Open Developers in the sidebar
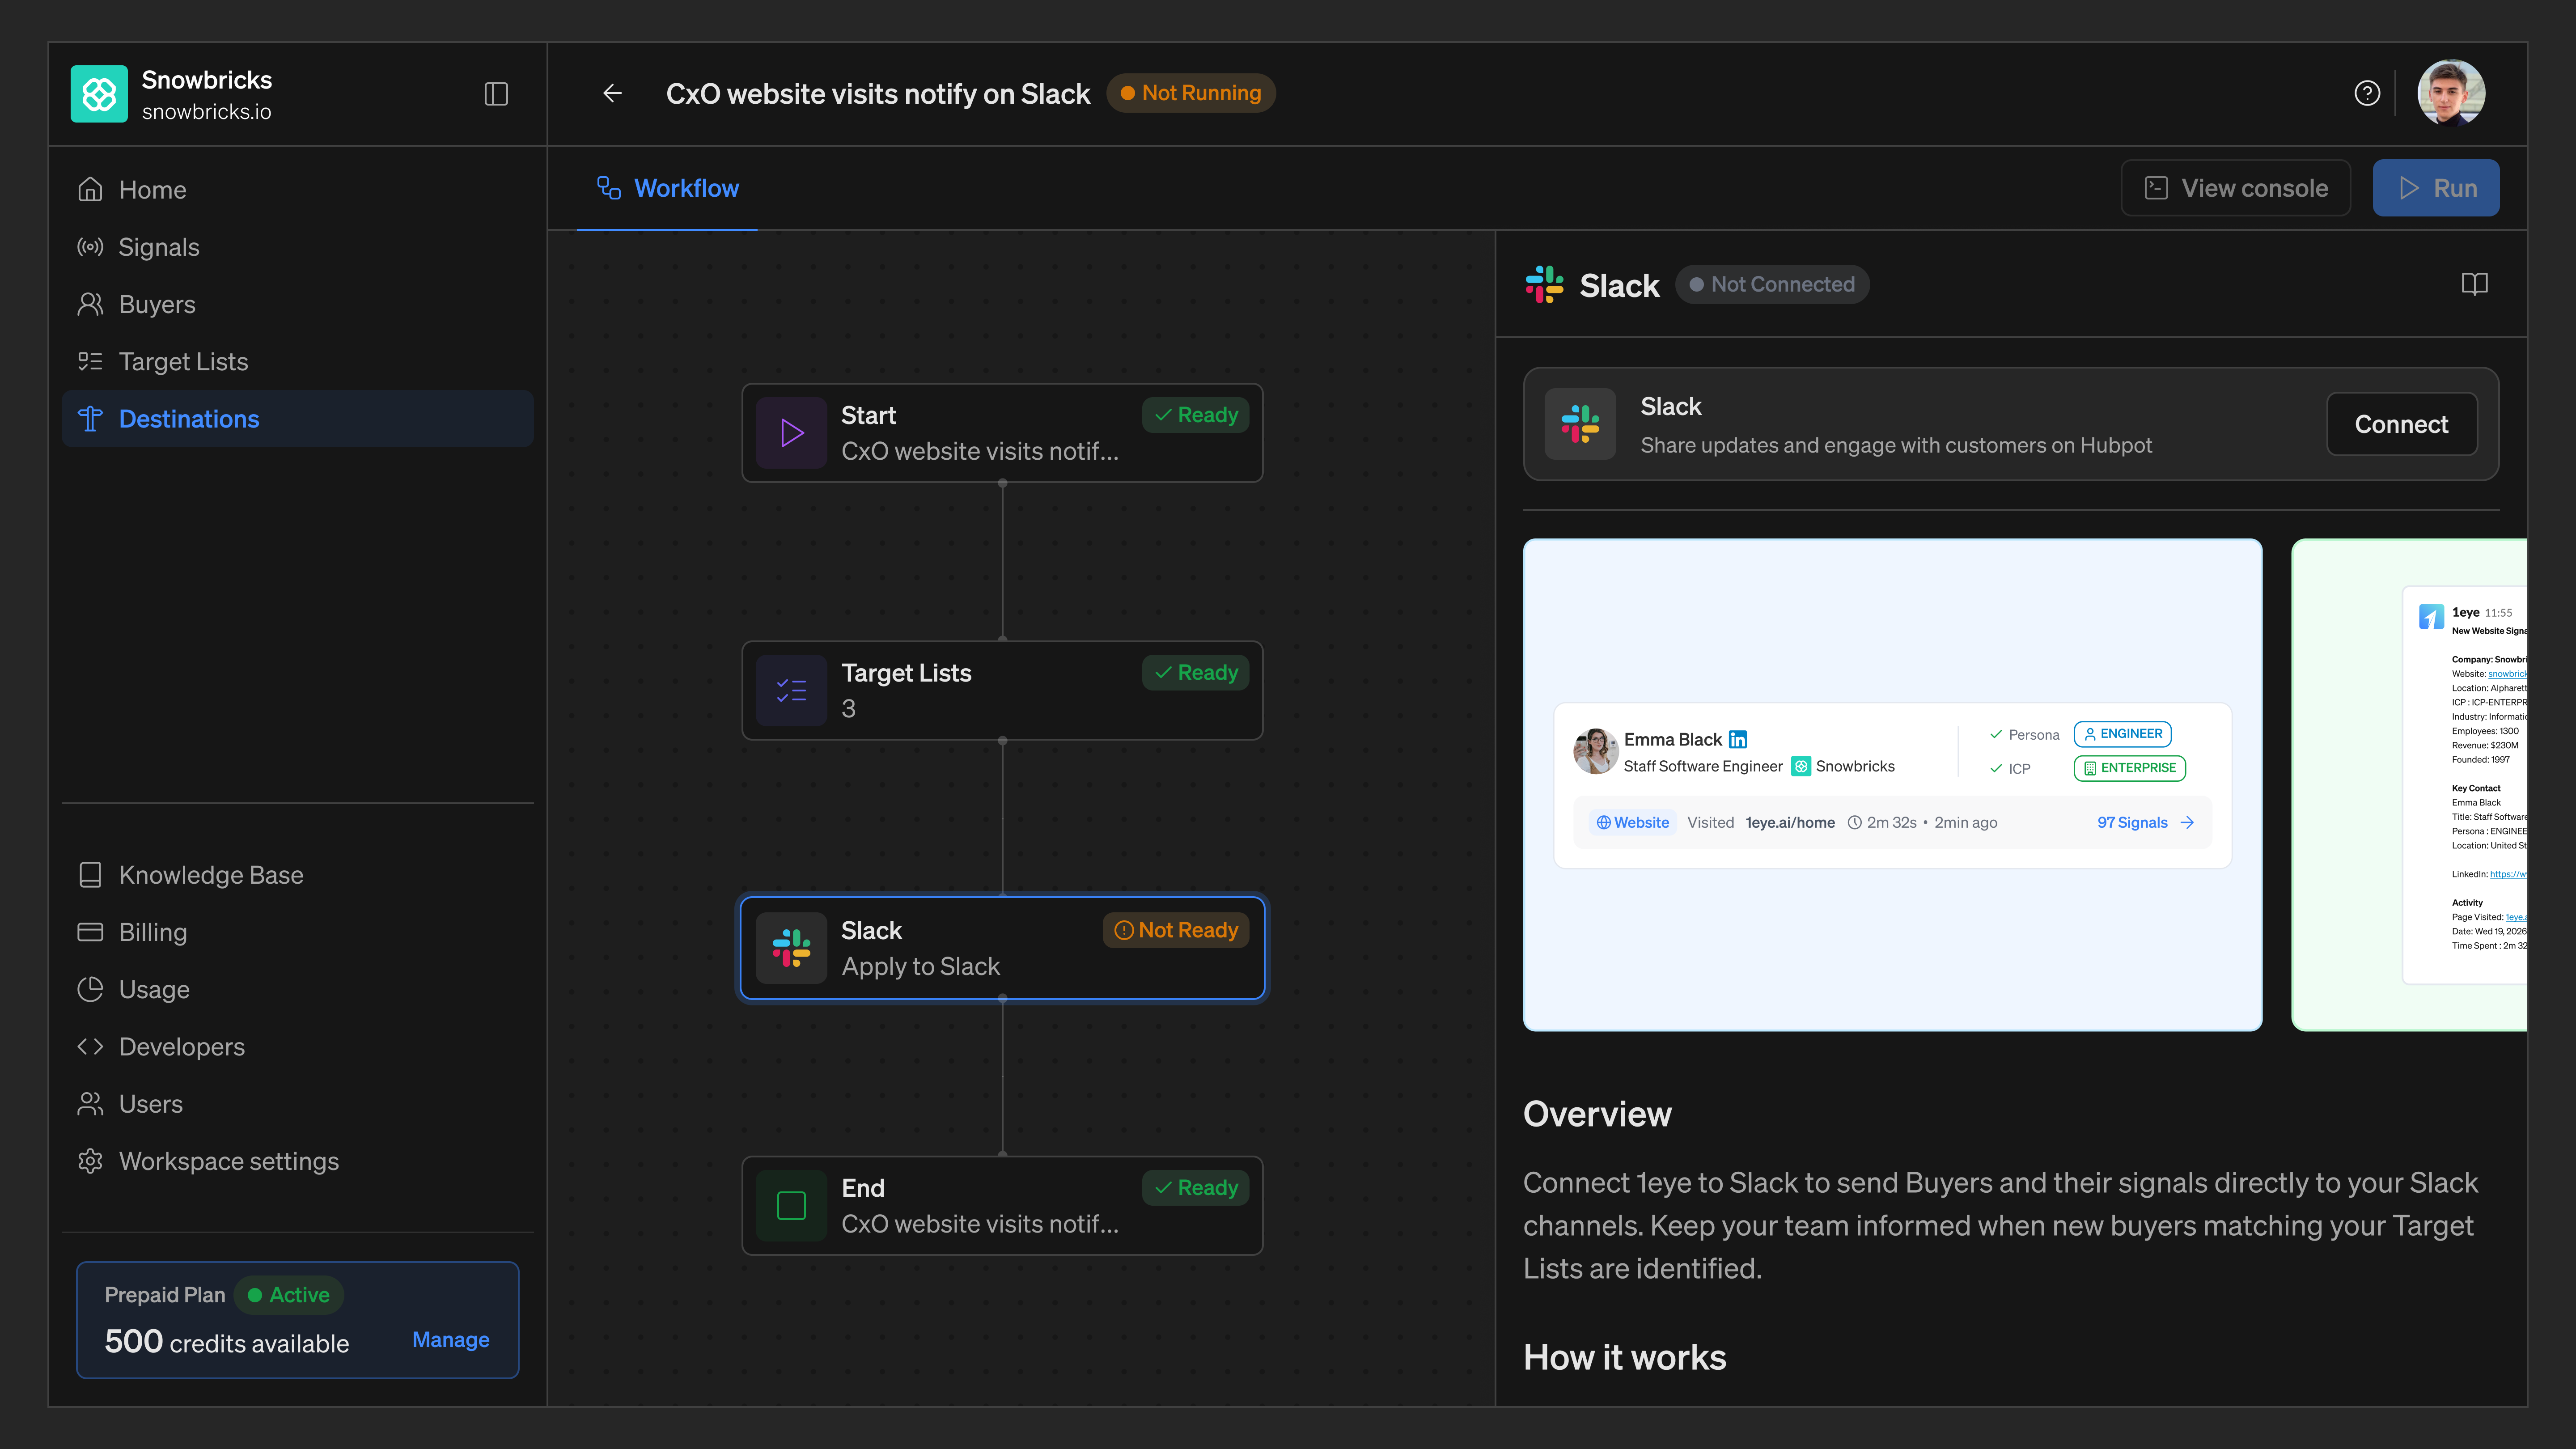This screenshot has height=1449, width=2576. [297, 1047]
